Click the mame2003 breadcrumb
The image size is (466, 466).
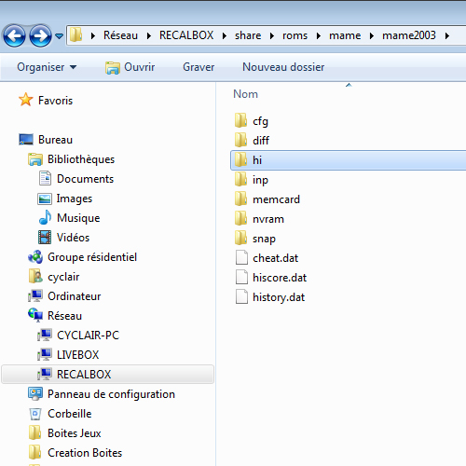coord(409,35)
